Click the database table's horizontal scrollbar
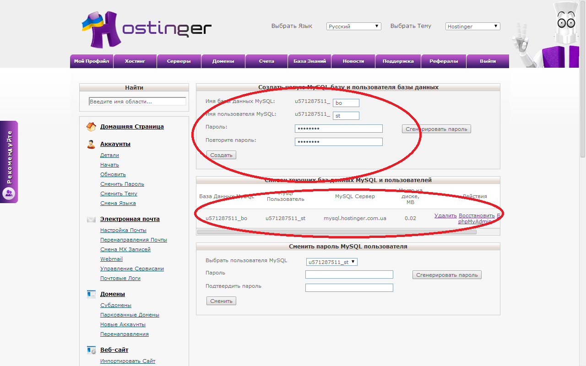586x366 pixels. click(x=337, y=232)
